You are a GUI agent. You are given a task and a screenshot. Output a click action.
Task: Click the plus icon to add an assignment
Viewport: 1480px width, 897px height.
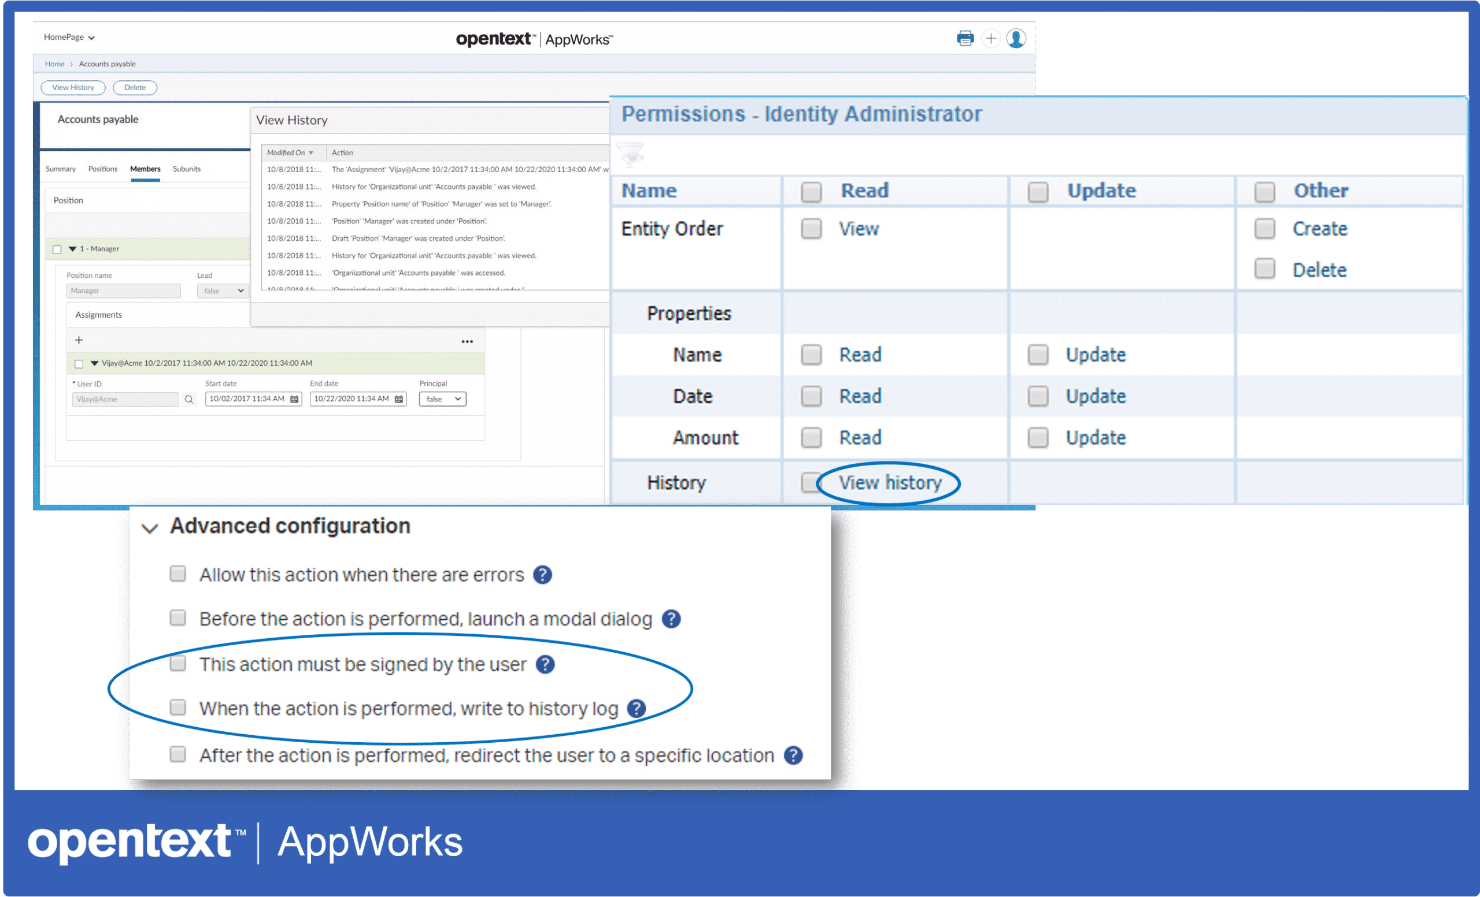[x=79, y=340]
